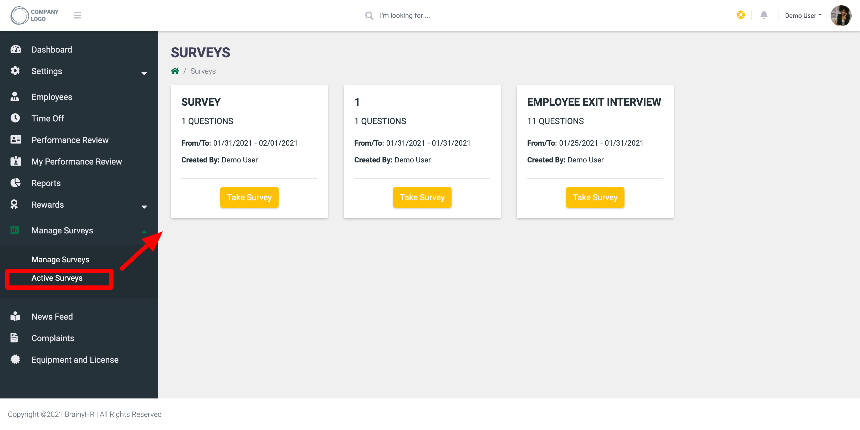Take Survey on the SURVEY card

coord(249,197)
